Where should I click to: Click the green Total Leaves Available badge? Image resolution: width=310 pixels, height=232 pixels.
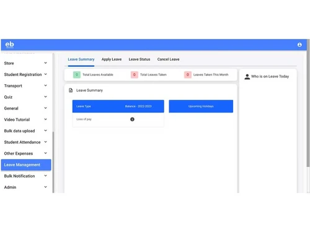pos(77,75)
